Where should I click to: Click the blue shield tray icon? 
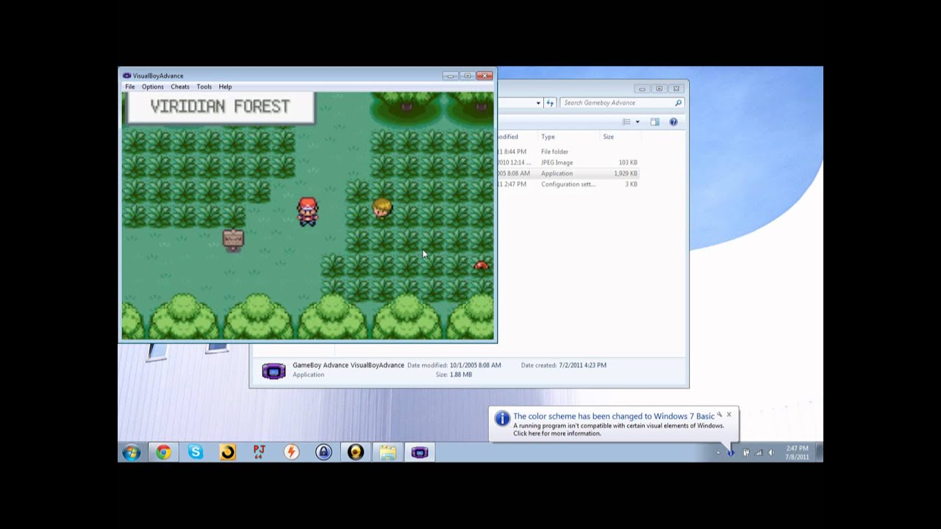tap(731, 453)
